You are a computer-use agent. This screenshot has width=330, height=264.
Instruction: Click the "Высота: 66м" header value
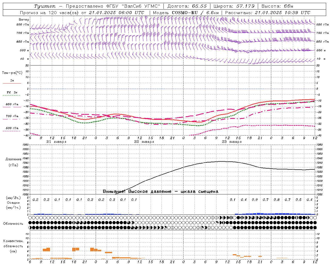(x=277, y=6)
